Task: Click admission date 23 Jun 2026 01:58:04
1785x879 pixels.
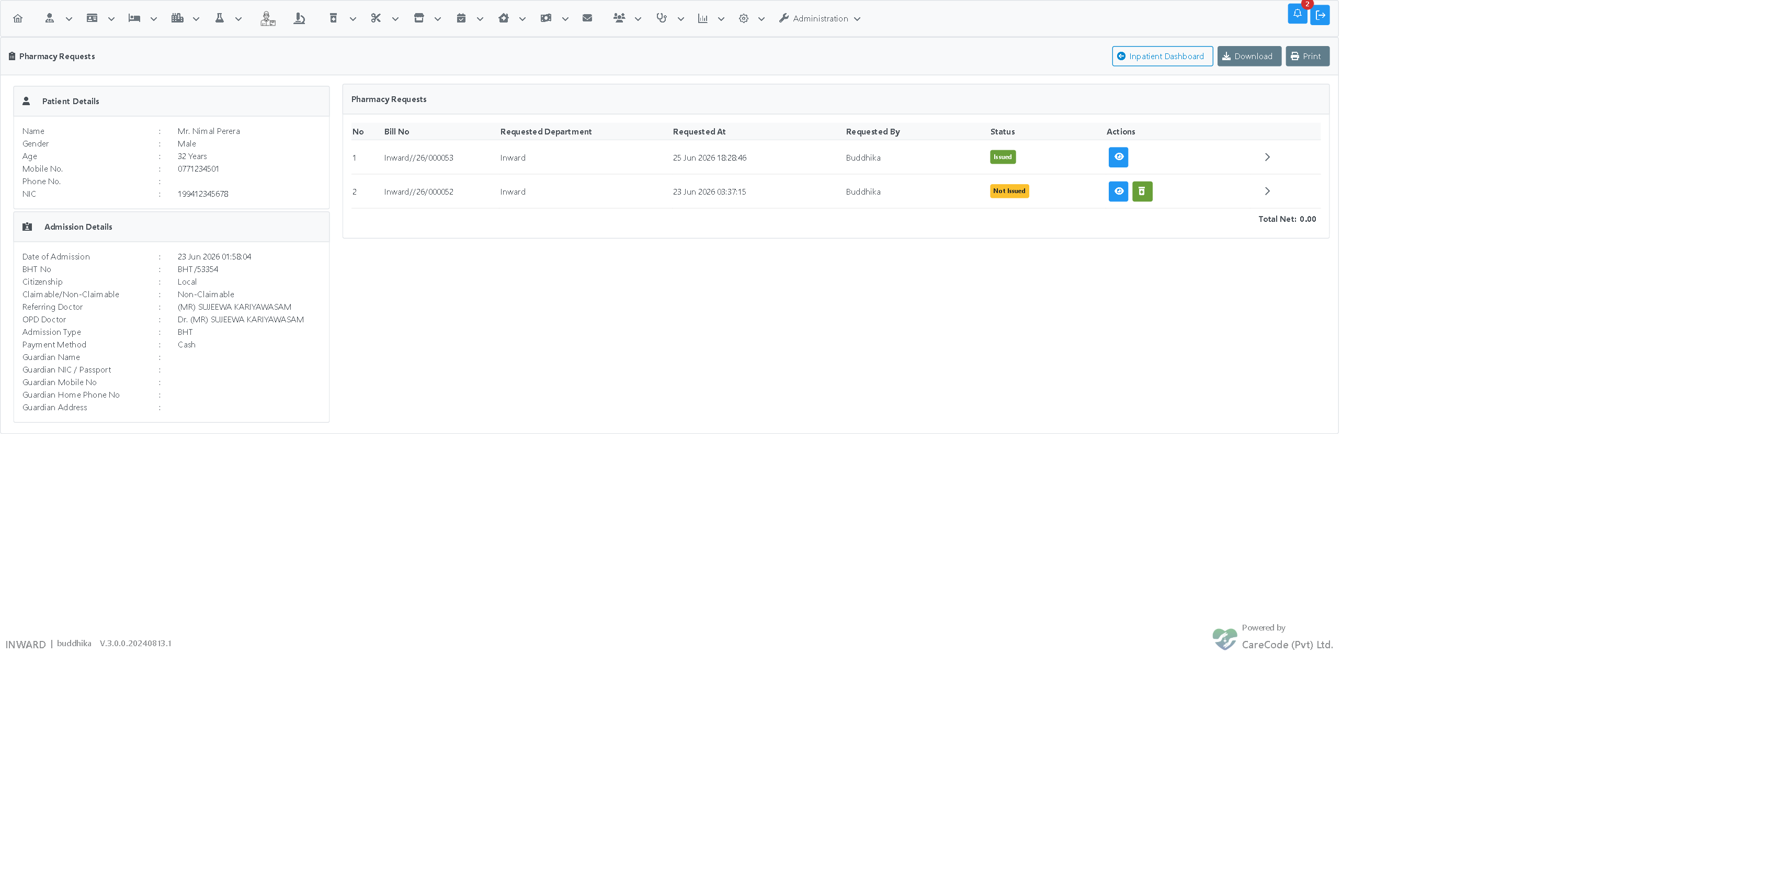Action: pyautogui.click(x=214, y=257)
